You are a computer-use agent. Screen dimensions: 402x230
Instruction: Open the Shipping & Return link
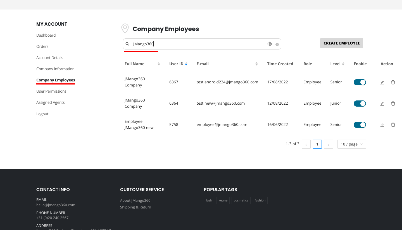[135, 207]
